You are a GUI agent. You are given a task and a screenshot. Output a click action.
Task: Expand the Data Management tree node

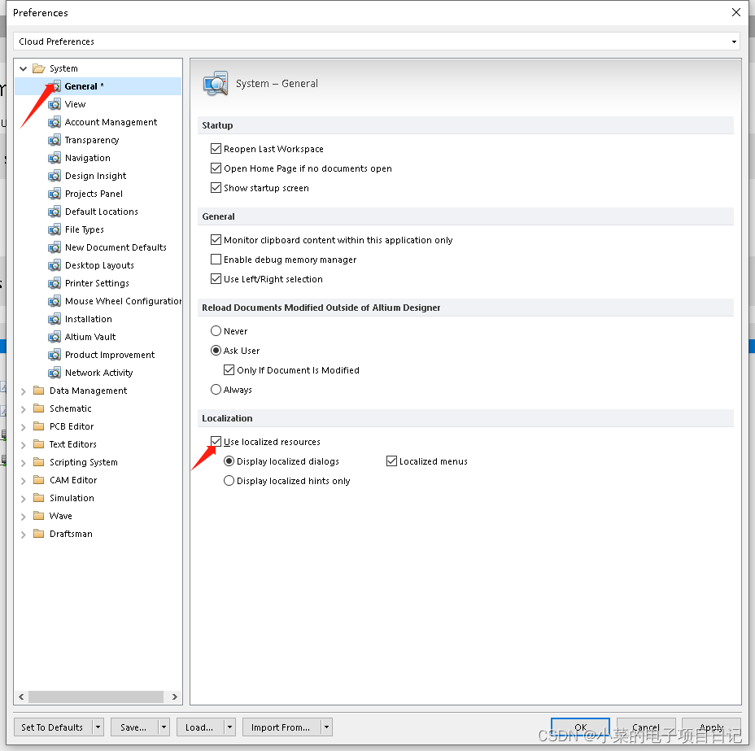tap(23, 391)
